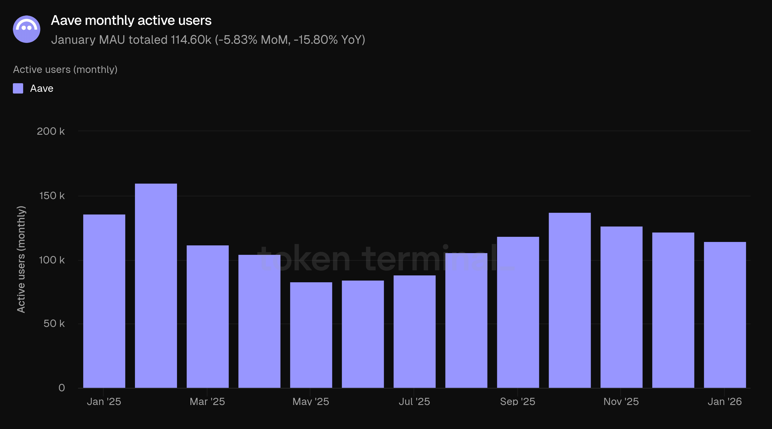Select the Nov '25 bar
The height and width of the screenshot is (429, 772).
pyautogui.click(x=622, y=307)
